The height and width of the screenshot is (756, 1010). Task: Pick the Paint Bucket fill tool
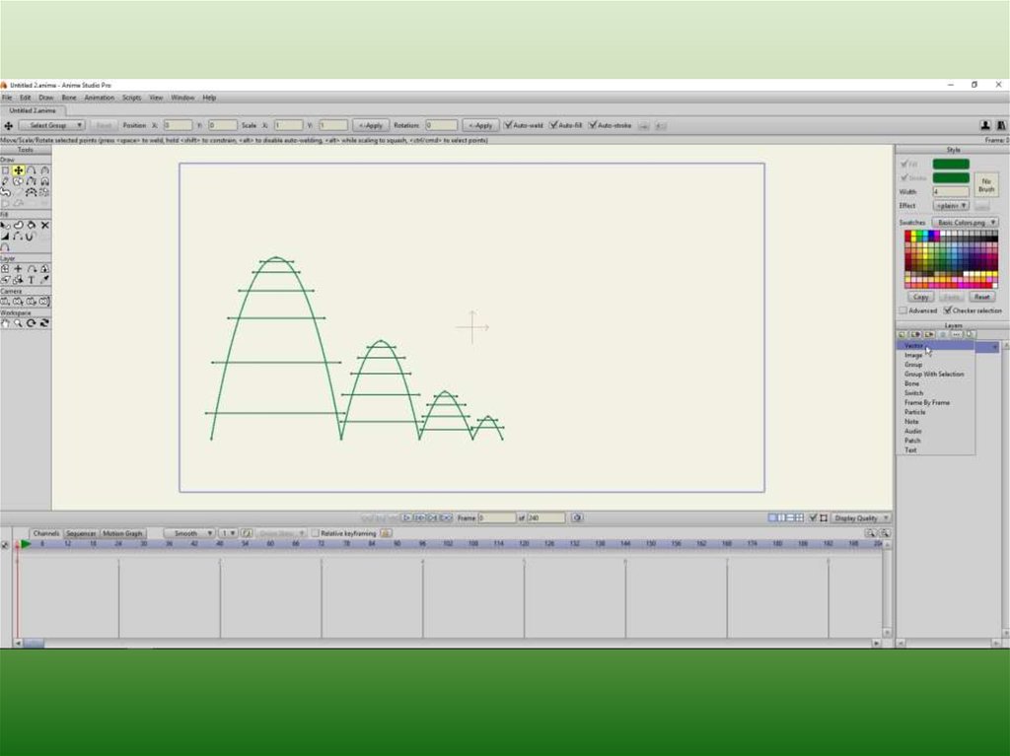pyautogui.click(x=32, y=225)
